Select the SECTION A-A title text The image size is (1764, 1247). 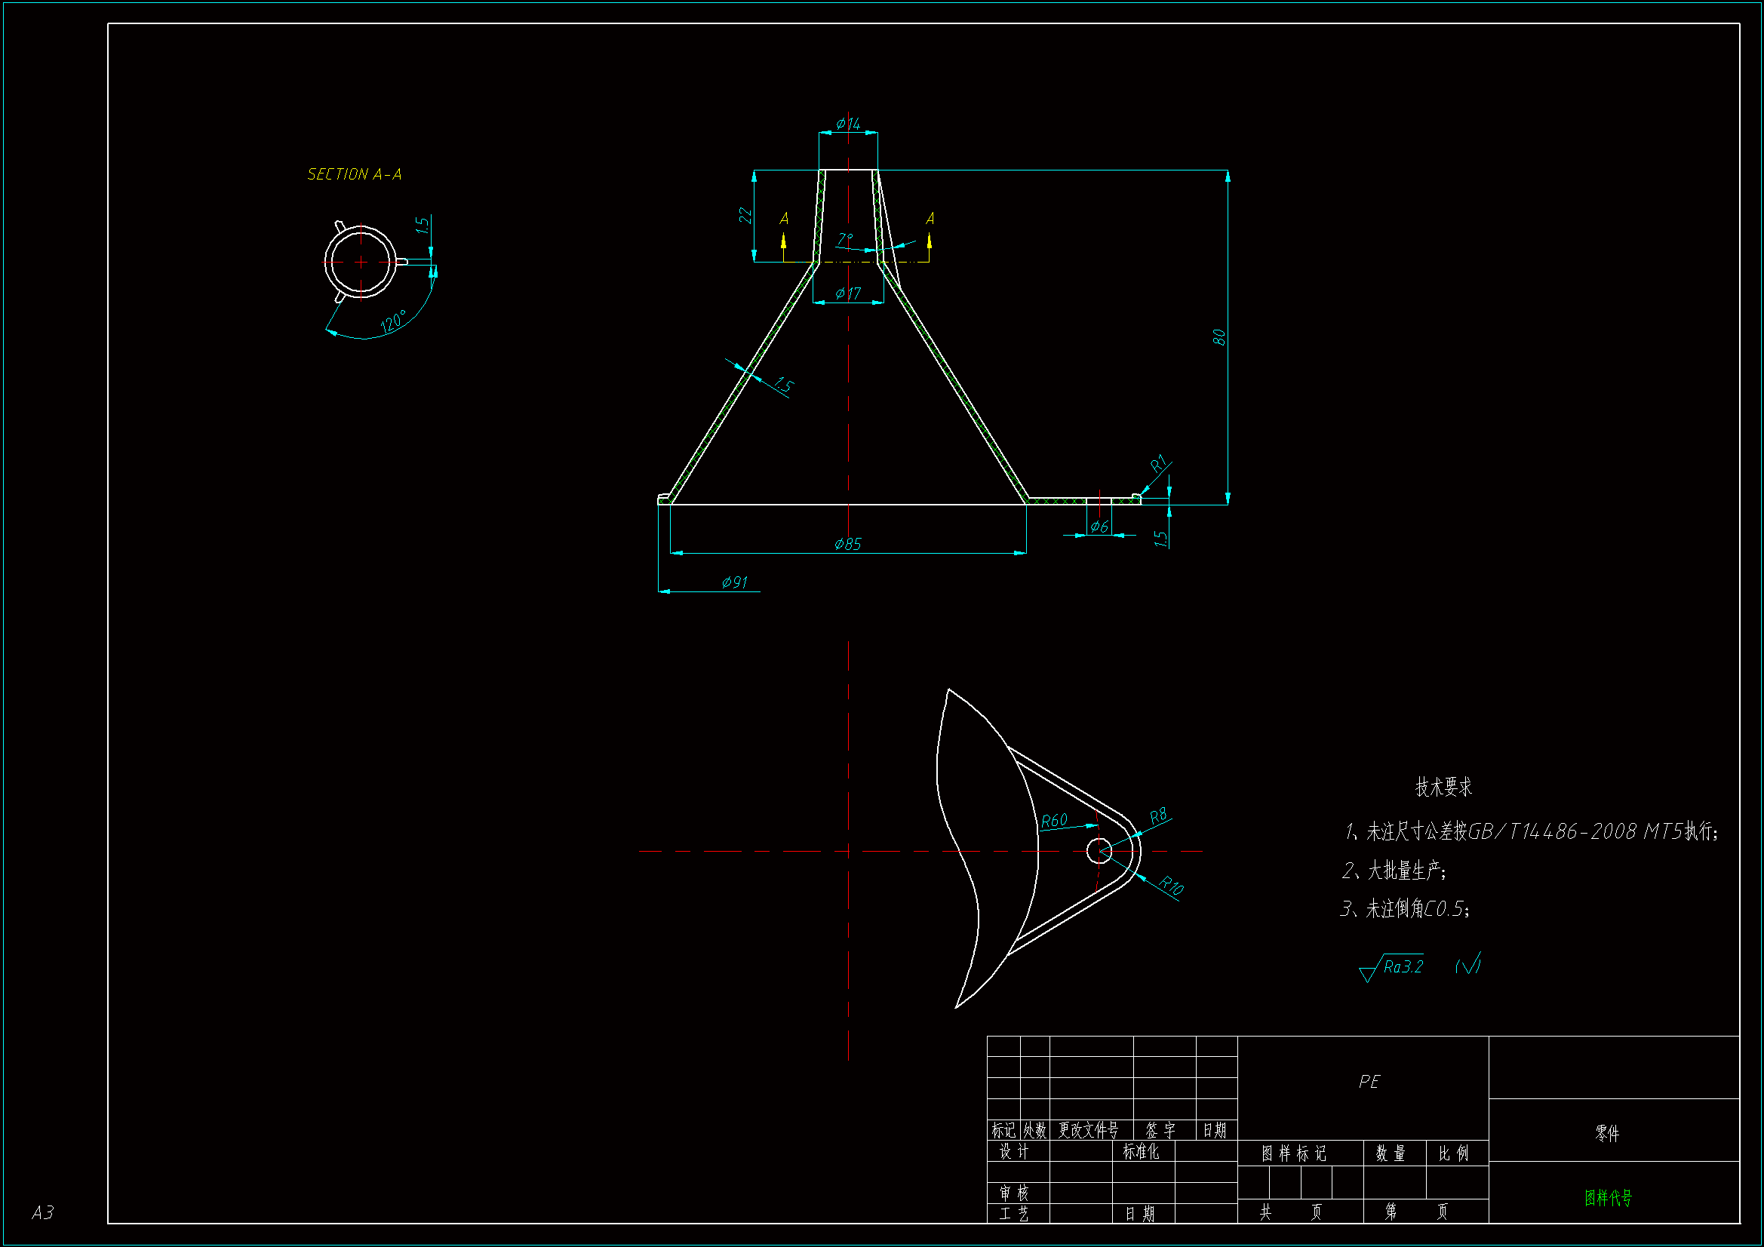tap(354, 174)
